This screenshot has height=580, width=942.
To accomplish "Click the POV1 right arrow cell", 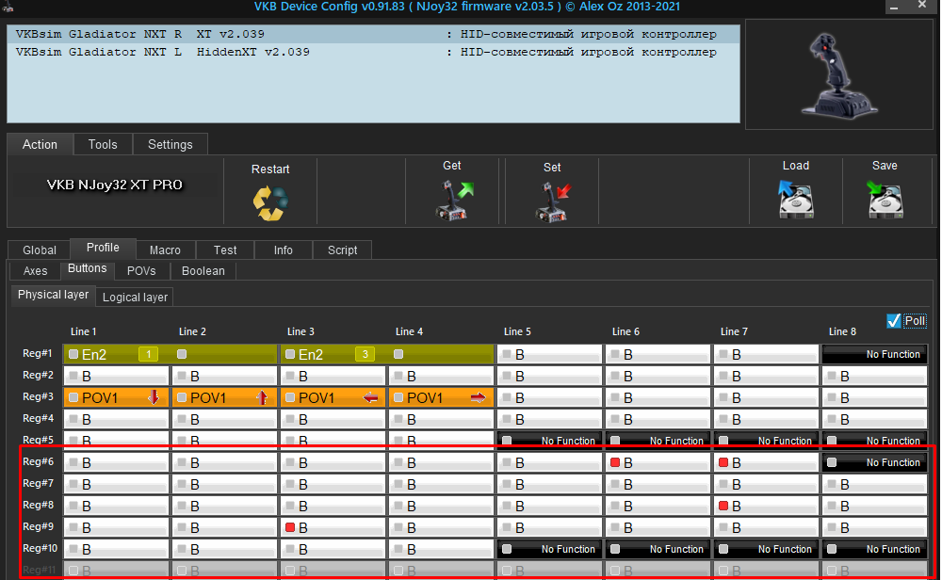I will [442, 397].
